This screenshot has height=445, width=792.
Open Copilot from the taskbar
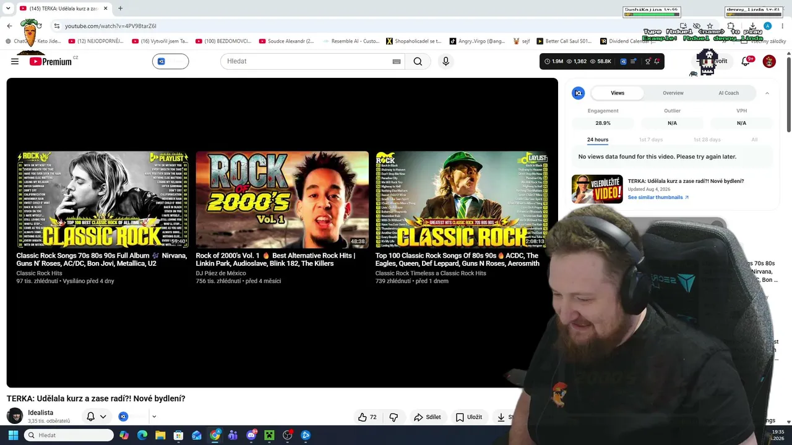[124, 435]
